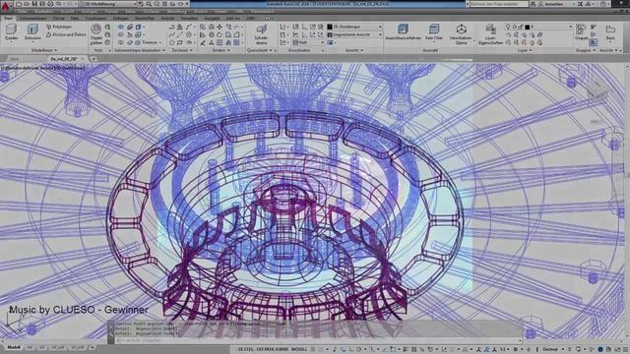Switch to the Start ribbon tab

coord(8,18)
